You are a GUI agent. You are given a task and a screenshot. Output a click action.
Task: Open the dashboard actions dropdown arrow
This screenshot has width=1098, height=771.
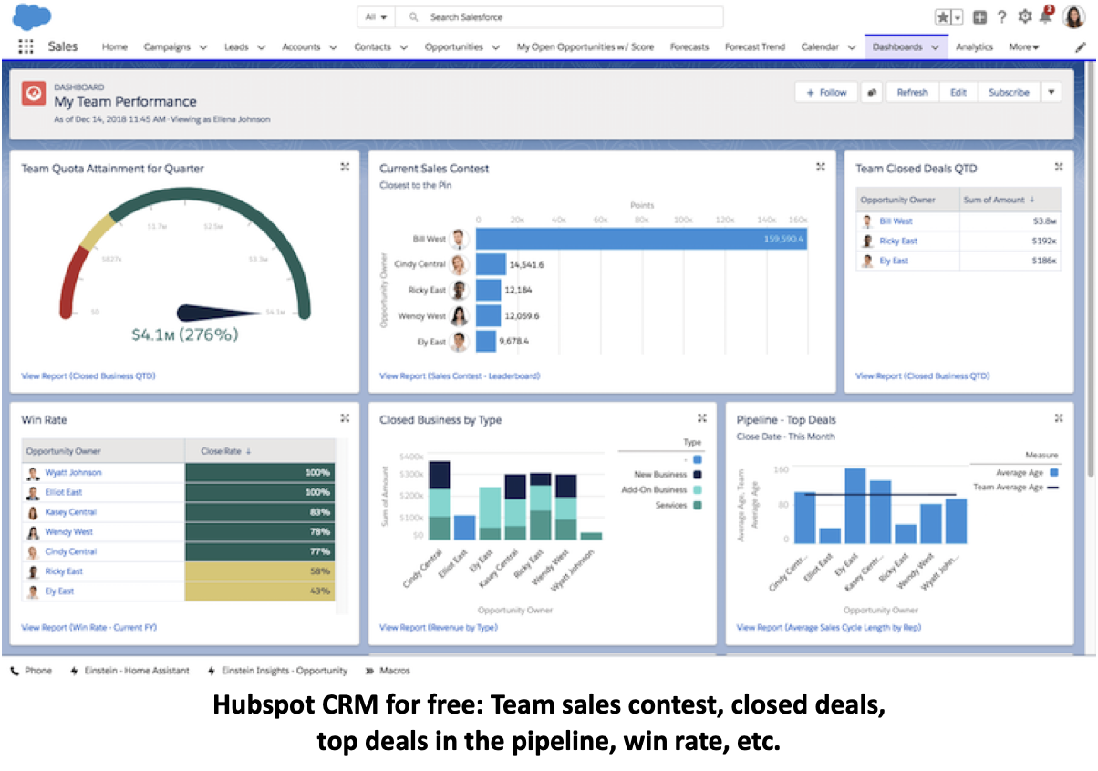tap(1051, 92)
